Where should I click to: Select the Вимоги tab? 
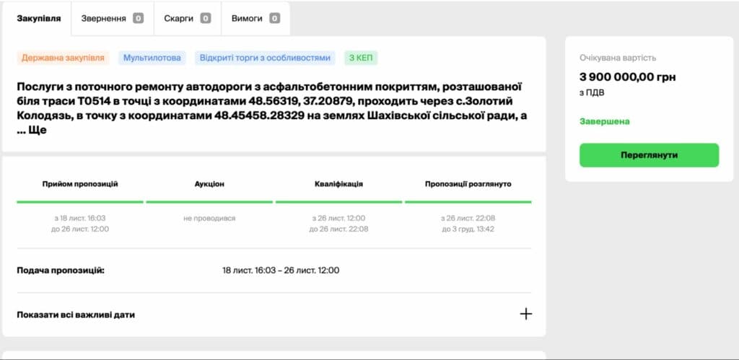[255, 18]
